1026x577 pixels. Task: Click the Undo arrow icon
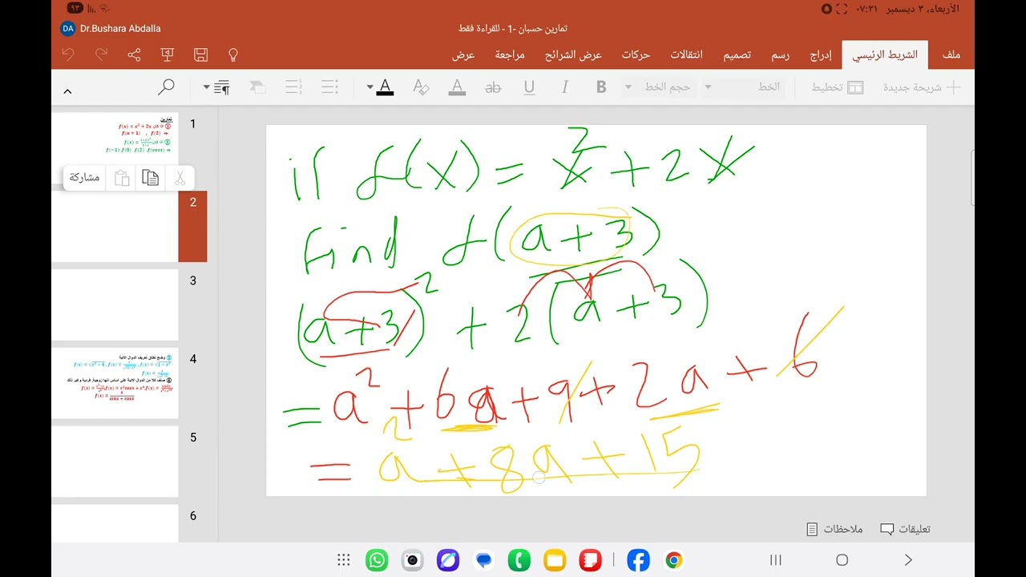coord(68,54)
